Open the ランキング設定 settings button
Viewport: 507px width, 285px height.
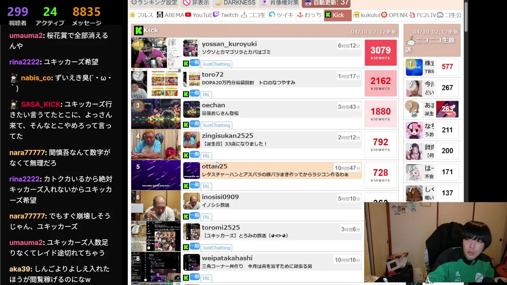tap(154, 3)
